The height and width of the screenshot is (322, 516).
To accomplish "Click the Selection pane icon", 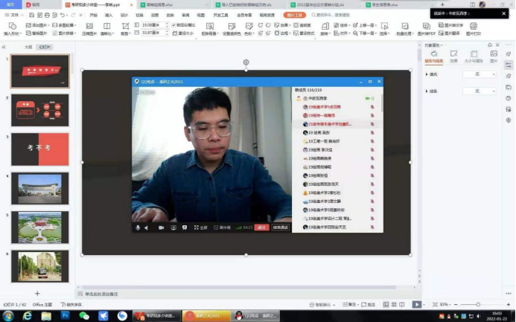I will coord(384,26).
